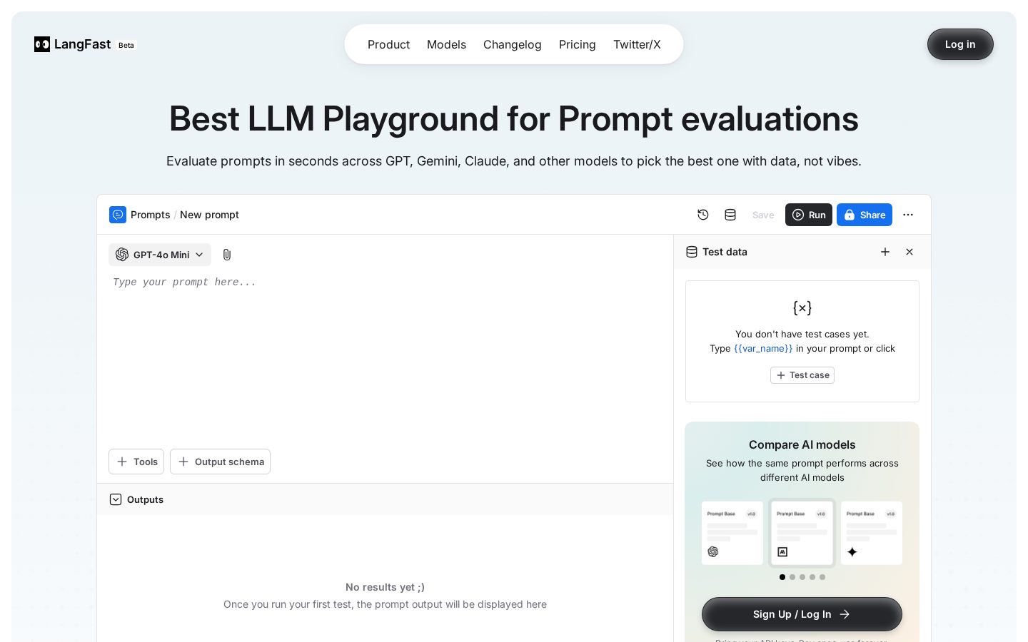The width and height of the screenshot is (1028, 642).
Task: Click the disabled Save button
Action: pyautogui.click(x=763, y=215)
